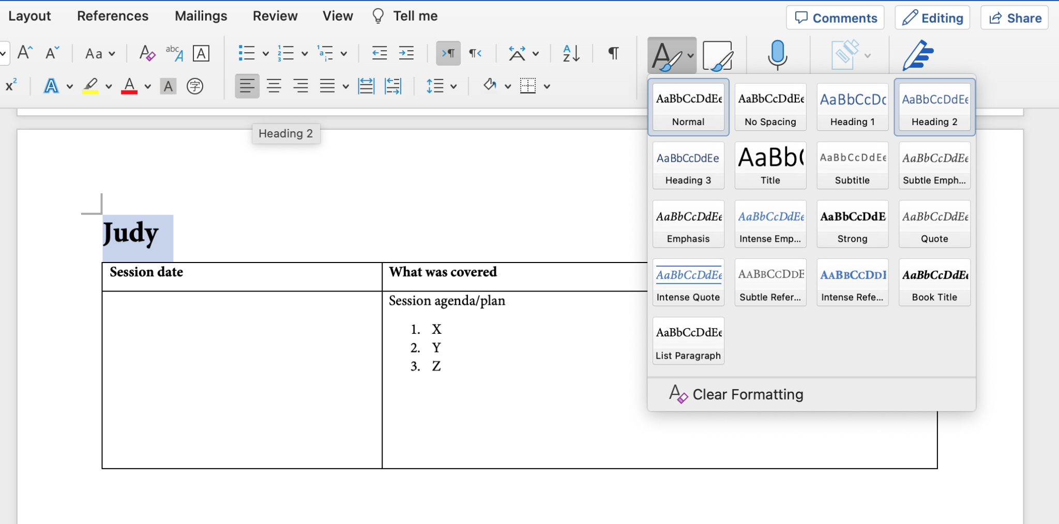Open the Comments panel

point(835,17)
